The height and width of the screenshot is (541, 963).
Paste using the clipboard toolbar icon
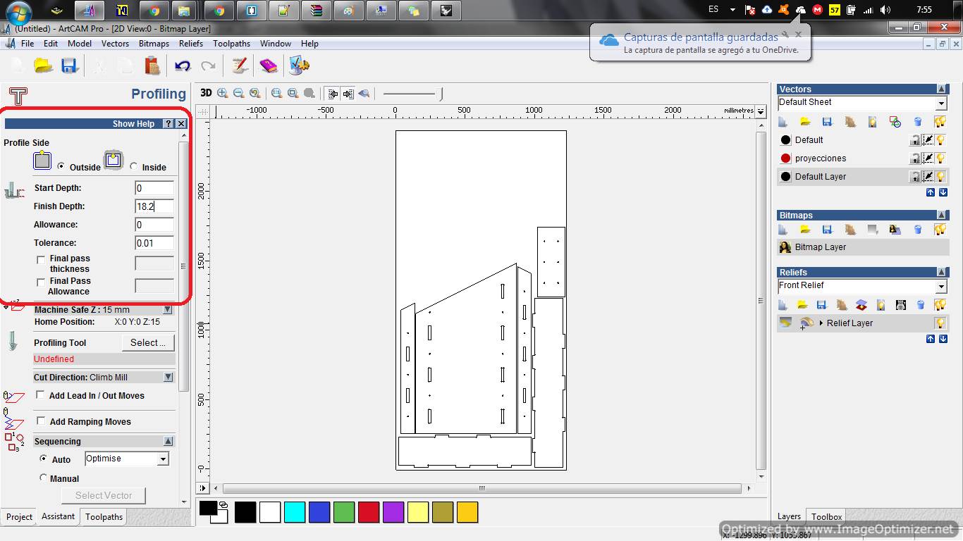pyautogui.click(x=152, y=66)
